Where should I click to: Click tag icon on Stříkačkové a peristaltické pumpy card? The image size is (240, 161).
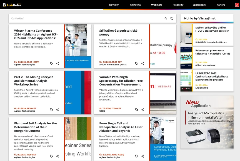137,63
